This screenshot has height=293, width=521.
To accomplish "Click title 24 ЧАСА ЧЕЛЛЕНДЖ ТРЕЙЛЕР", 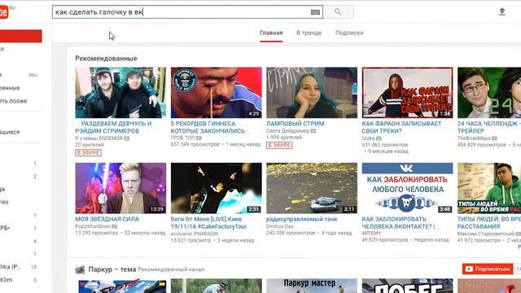I will click(488, 127).
